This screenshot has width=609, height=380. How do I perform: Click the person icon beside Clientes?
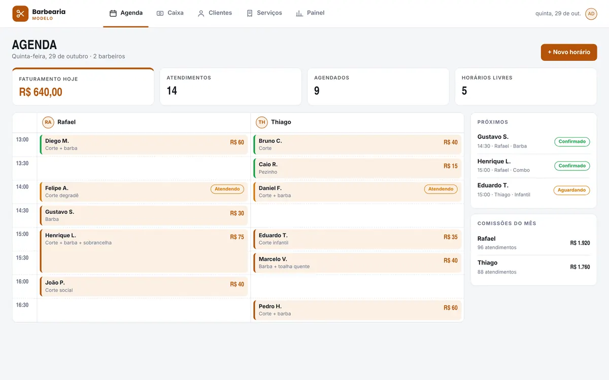[x=201, y=13]
